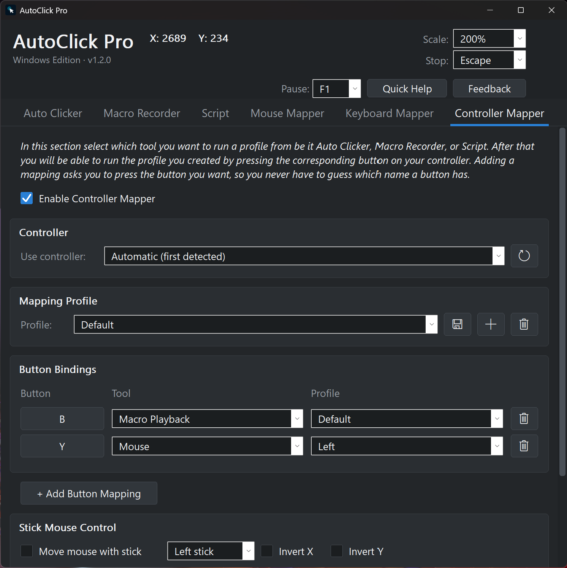The image size is (567, 568).
Task: Open the Script tab
Action: click(x=215, y=113)
